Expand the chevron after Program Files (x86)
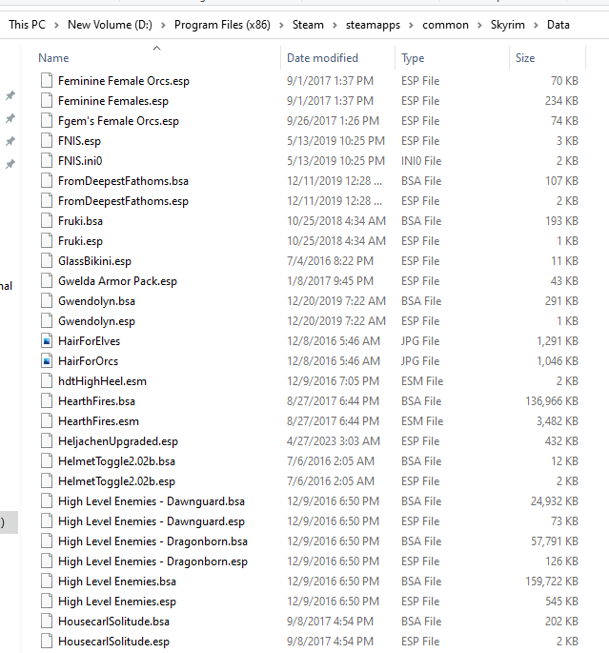 pos(281,26)
